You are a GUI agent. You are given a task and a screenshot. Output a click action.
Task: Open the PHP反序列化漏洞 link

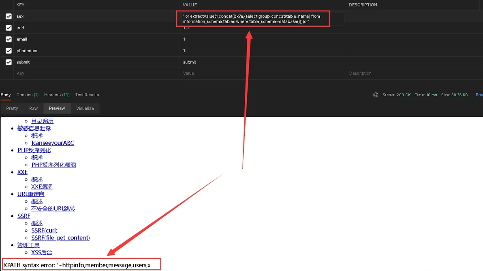point(53,165)
